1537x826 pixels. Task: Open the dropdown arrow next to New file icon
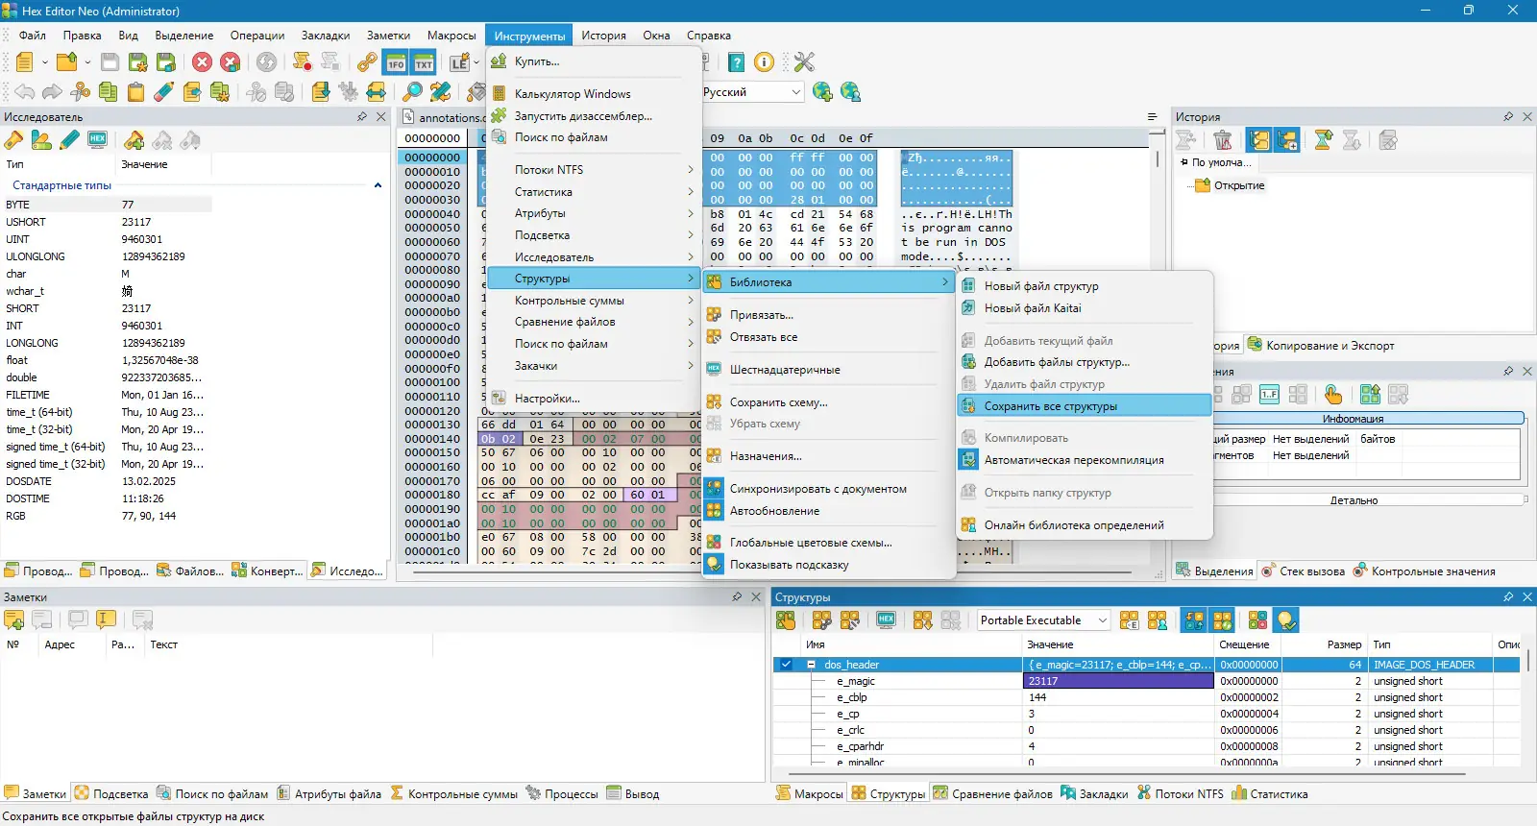(x=44, y=62)
